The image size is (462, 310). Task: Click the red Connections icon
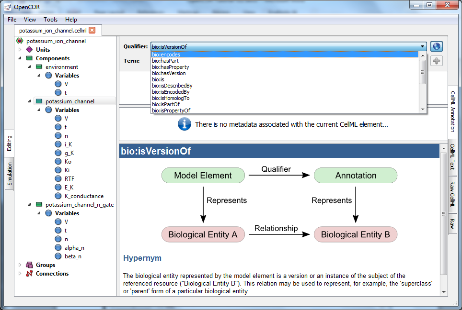29,274
